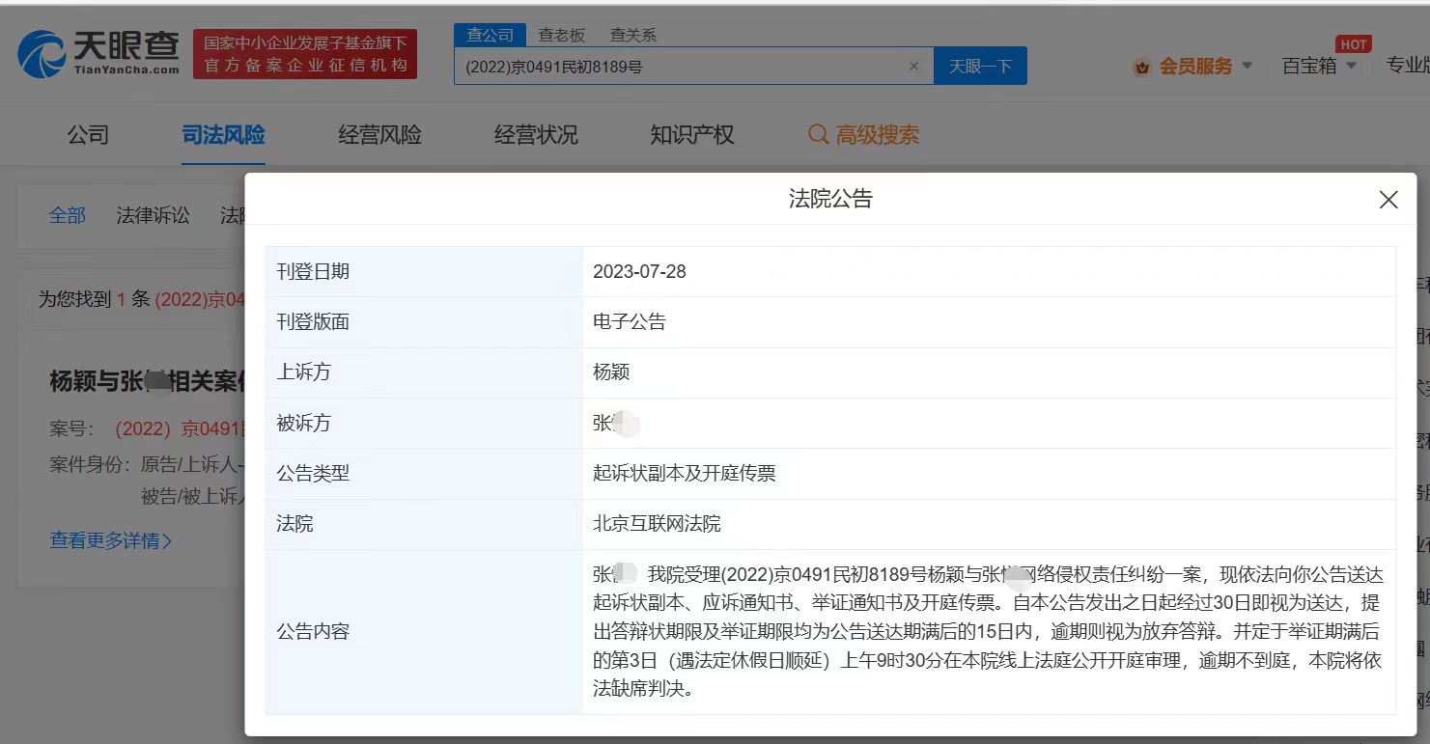Click the case number search input field
The image size is (1430, 744).
pyautogui.click(x=676, y=67)
